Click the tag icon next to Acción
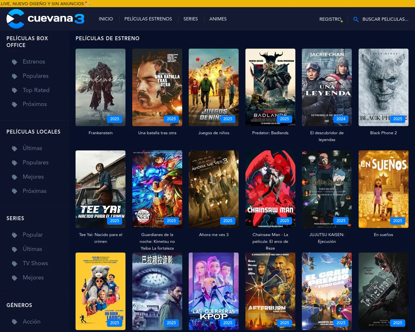Image resolution: width=415 pixels, height=332 pixels. [15, 322]
